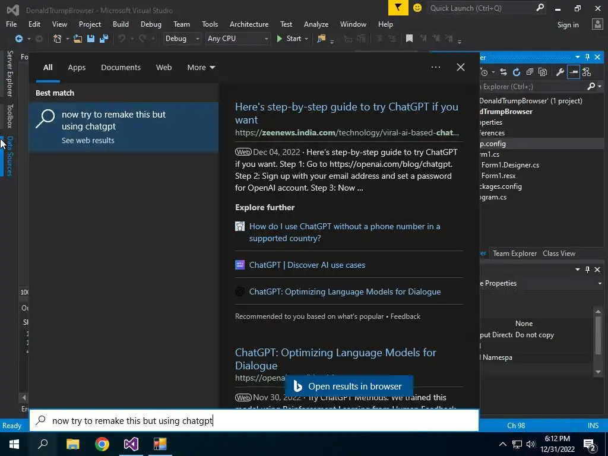Click Solution Explorer View Class Diagram icon
The image size is (608, 456).
tap(586, 72)
